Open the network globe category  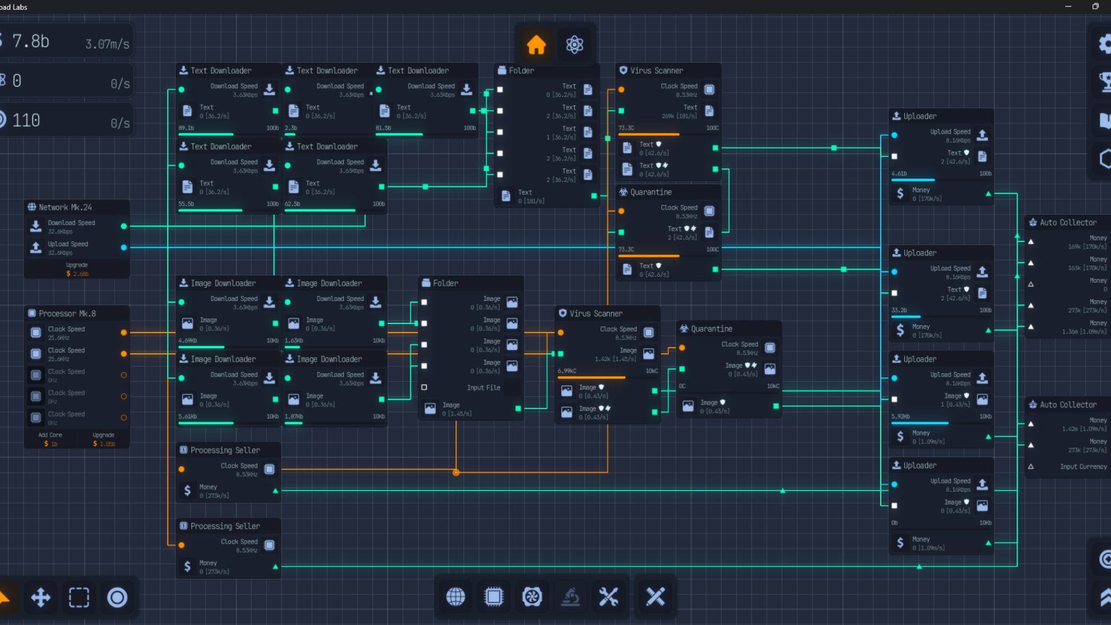pos(455,596)
